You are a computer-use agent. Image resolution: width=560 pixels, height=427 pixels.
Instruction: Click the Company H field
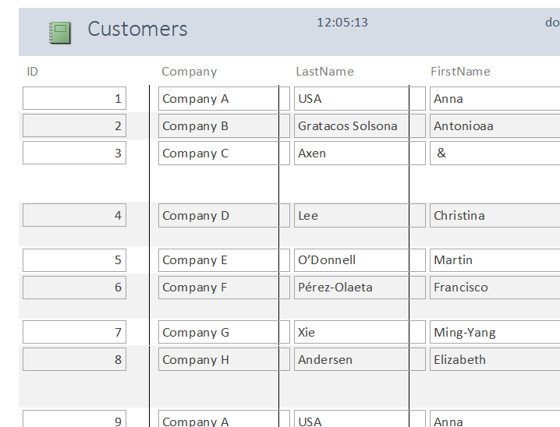[x=223, y=360]
